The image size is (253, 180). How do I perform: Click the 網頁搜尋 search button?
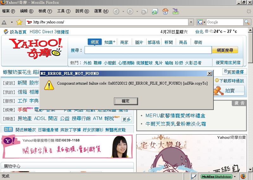coord(225,50)
